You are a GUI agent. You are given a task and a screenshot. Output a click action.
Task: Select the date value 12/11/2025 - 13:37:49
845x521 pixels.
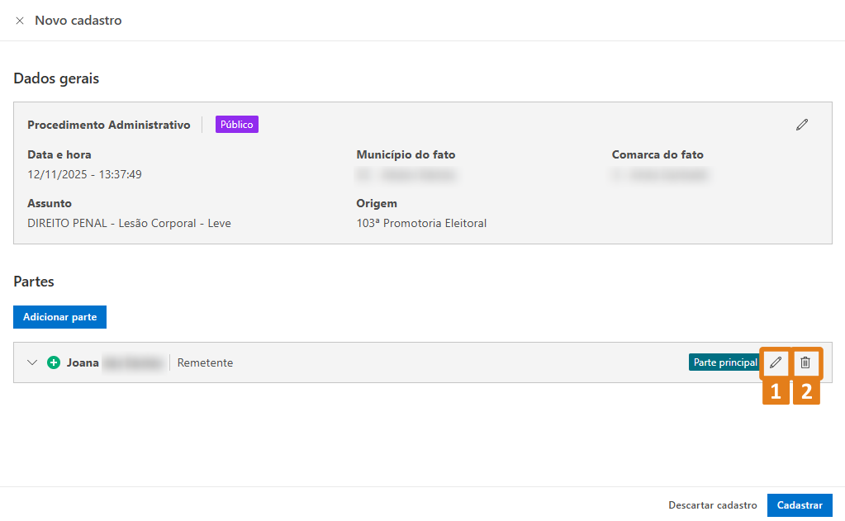click(84, 174)
